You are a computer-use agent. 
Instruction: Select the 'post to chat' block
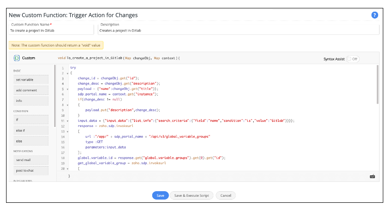tap(31, 171)
